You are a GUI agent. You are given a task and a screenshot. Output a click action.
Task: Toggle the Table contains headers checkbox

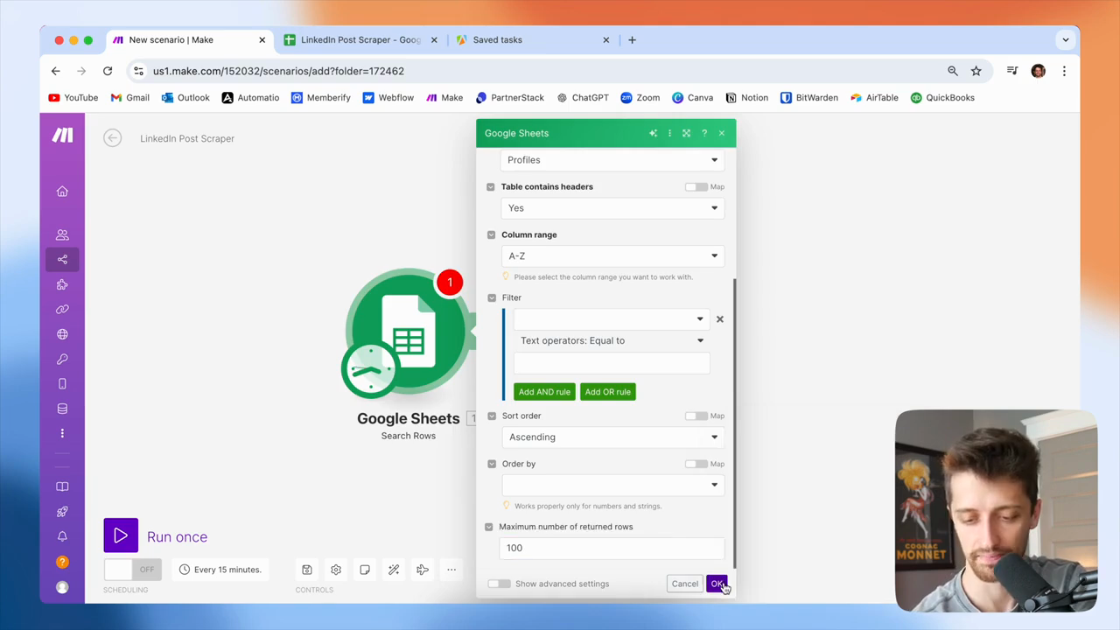[491, 186]
